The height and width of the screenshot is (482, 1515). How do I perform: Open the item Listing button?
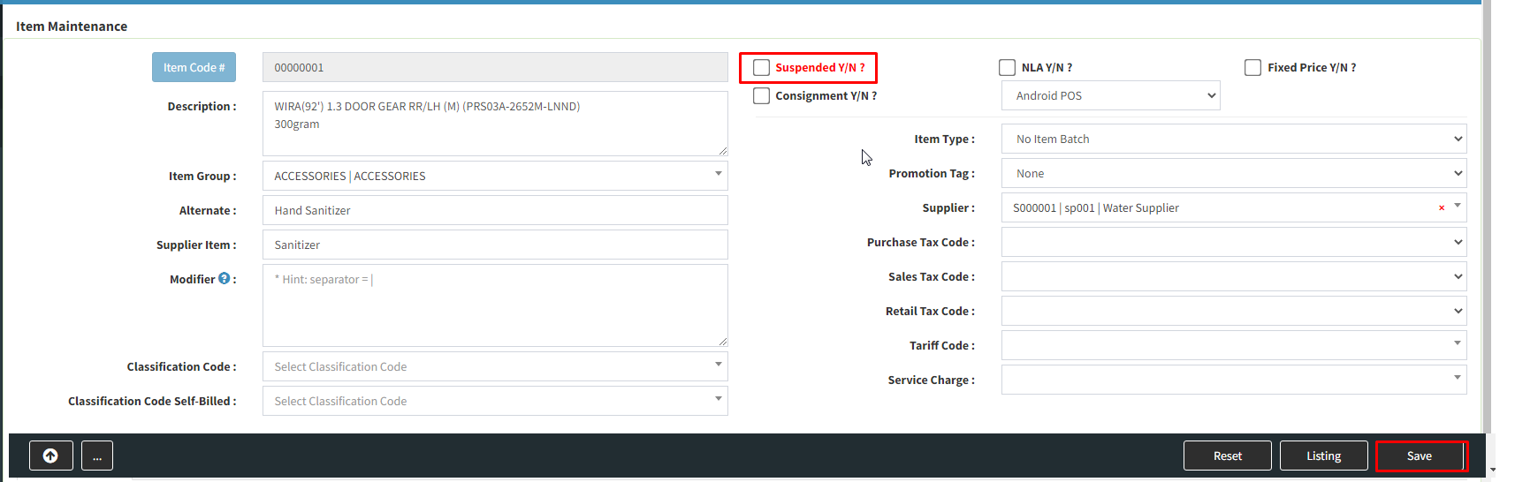1323,456
